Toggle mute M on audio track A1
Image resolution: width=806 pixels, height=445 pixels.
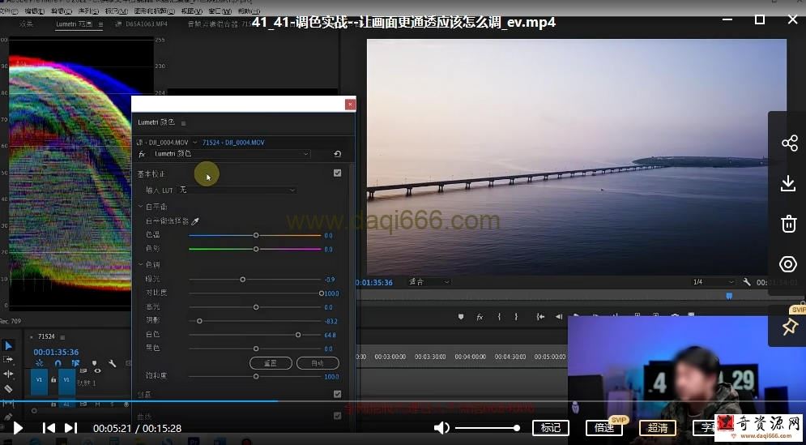click(x=98, y=404)
